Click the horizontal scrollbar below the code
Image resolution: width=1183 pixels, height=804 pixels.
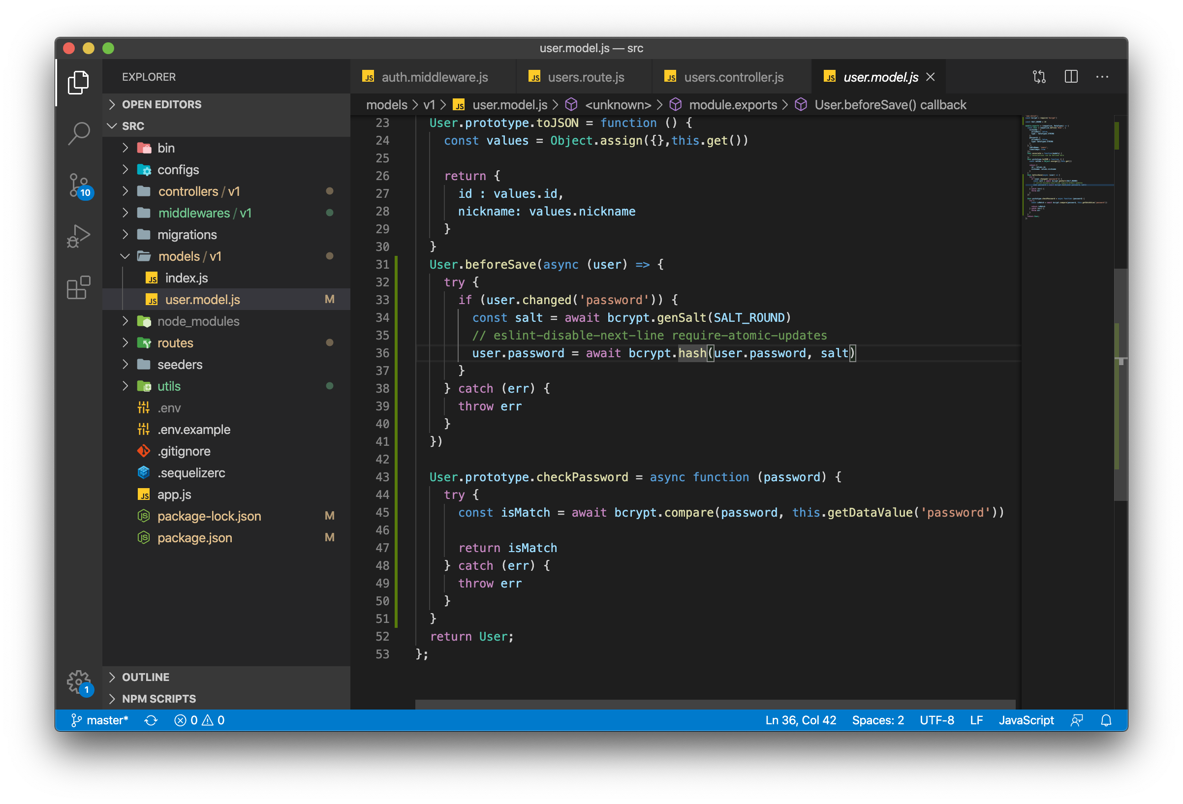pyautogui.click(x=715, y=704)
